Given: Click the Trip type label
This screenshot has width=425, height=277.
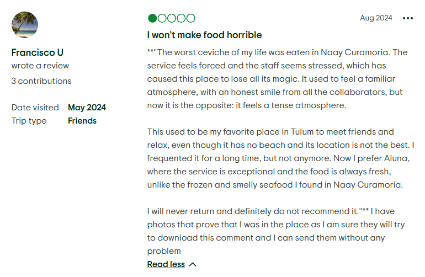Looking at the screenshot, I should coord(29,121).
